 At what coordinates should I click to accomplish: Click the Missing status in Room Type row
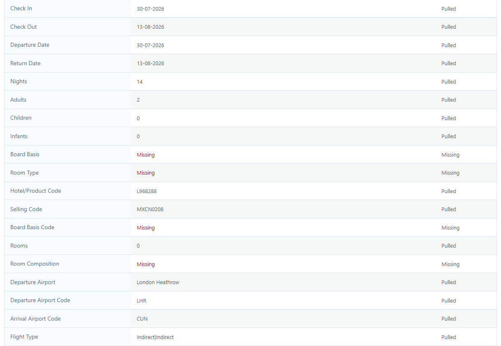click(x=450, y=173)
